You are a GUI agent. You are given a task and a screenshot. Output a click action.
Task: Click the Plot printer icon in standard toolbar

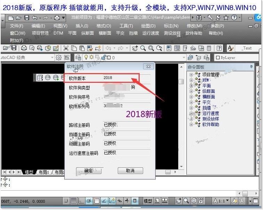pyautogui.click(x=24, y=48)
